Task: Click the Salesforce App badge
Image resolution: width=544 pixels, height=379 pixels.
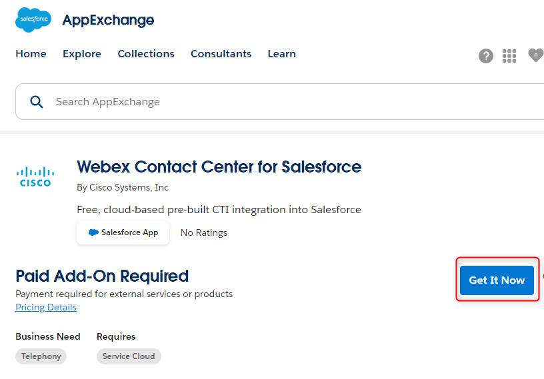Action: pyautogui.click(x=123, y=232)
